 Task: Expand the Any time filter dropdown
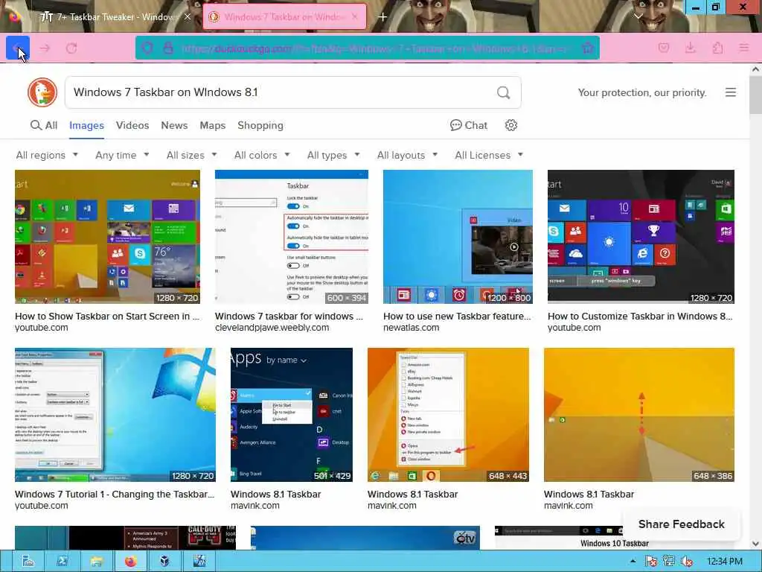122,155
